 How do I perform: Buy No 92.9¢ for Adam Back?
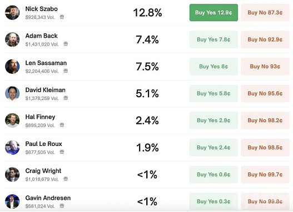pyautogui.click(x=265, y=39)
